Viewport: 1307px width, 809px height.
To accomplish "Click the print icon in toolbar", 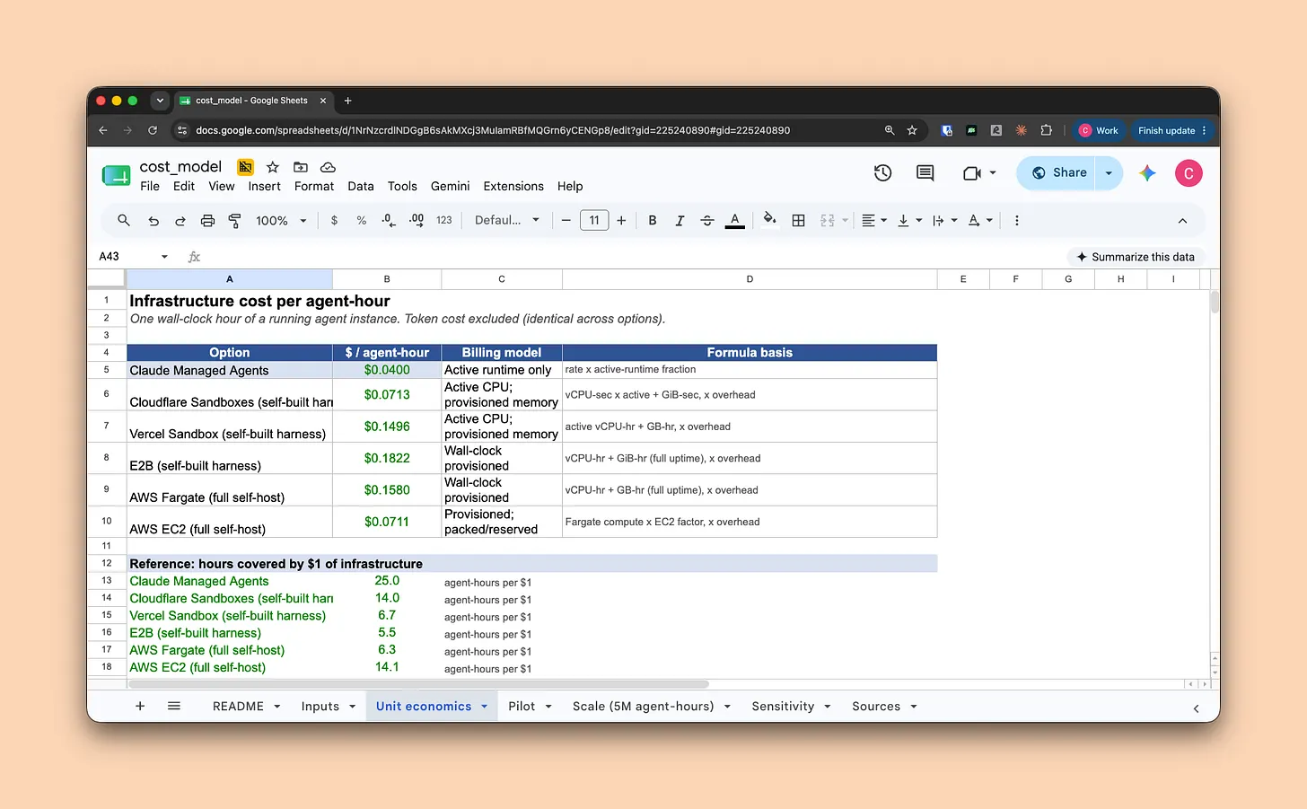I will [x=207, y=220].
